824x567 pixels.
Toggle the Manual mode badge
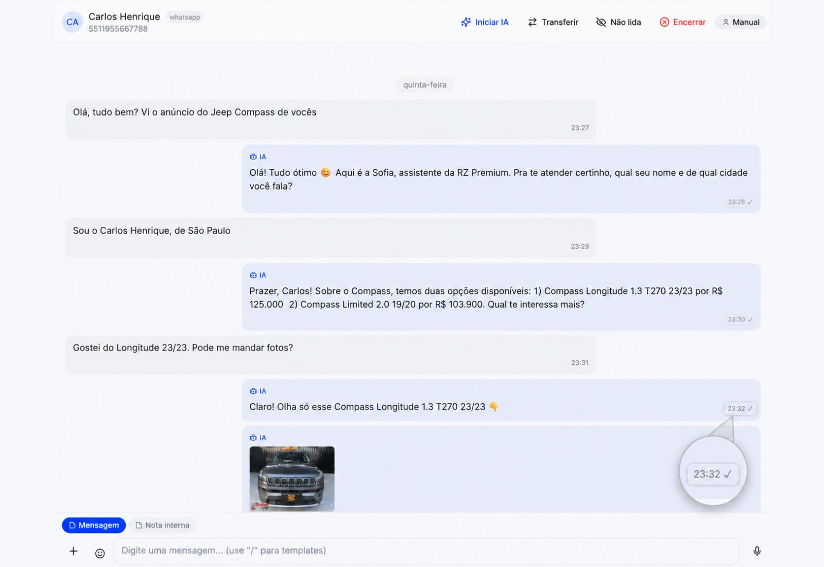[x=741, y=22]
